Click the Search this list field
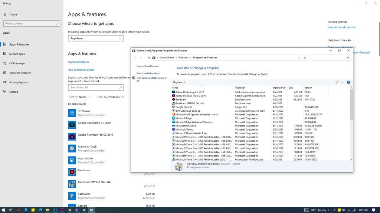The image size is (380, 213). point(96,88)
